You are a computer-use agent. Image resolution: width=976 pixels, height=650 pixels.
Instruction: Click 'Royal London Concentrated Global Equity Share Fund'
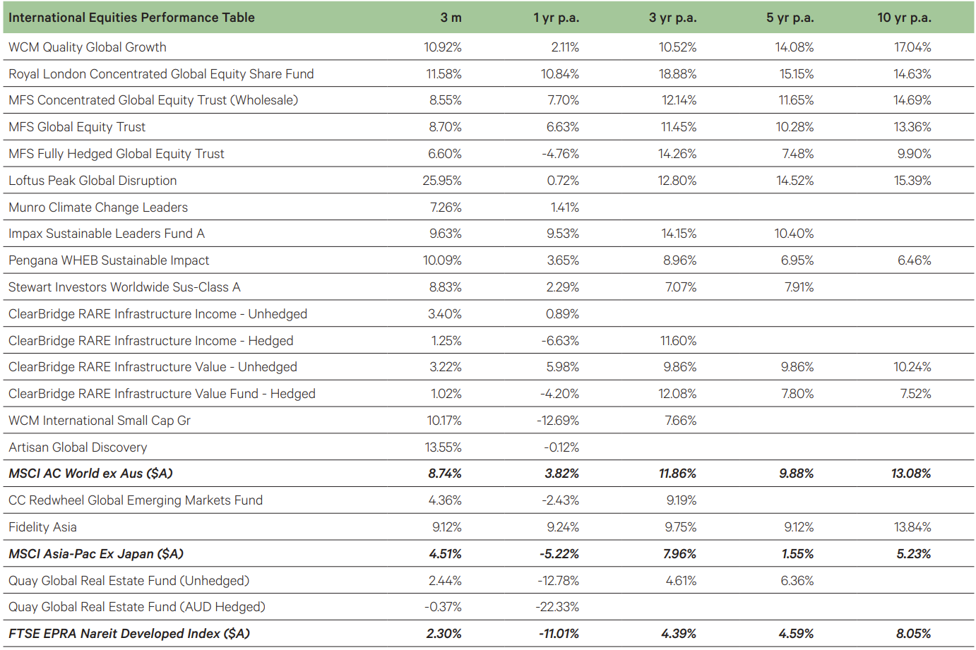(161, 74)
